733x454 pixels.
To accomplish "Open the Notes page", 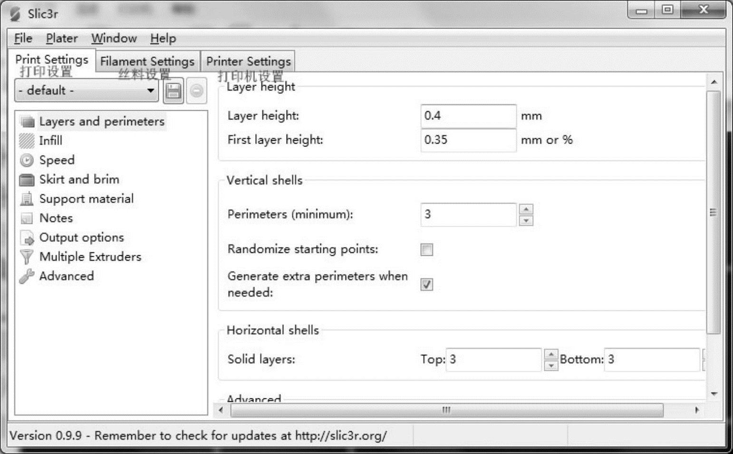I will point(56,218).
